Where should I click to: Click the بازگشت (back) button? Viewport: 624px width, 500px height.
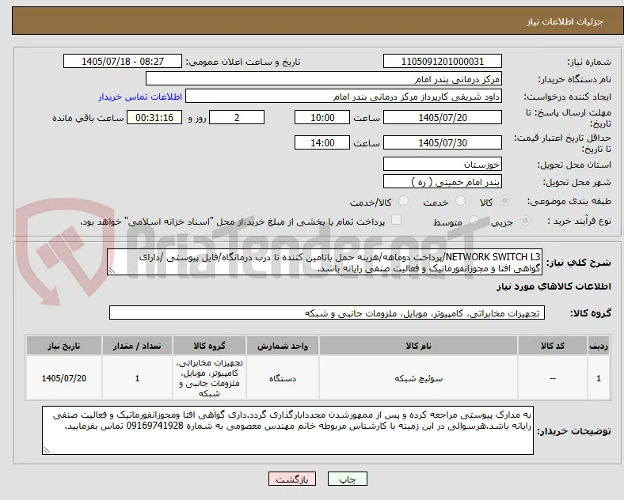pyautogui.click(x=292, y=479)
